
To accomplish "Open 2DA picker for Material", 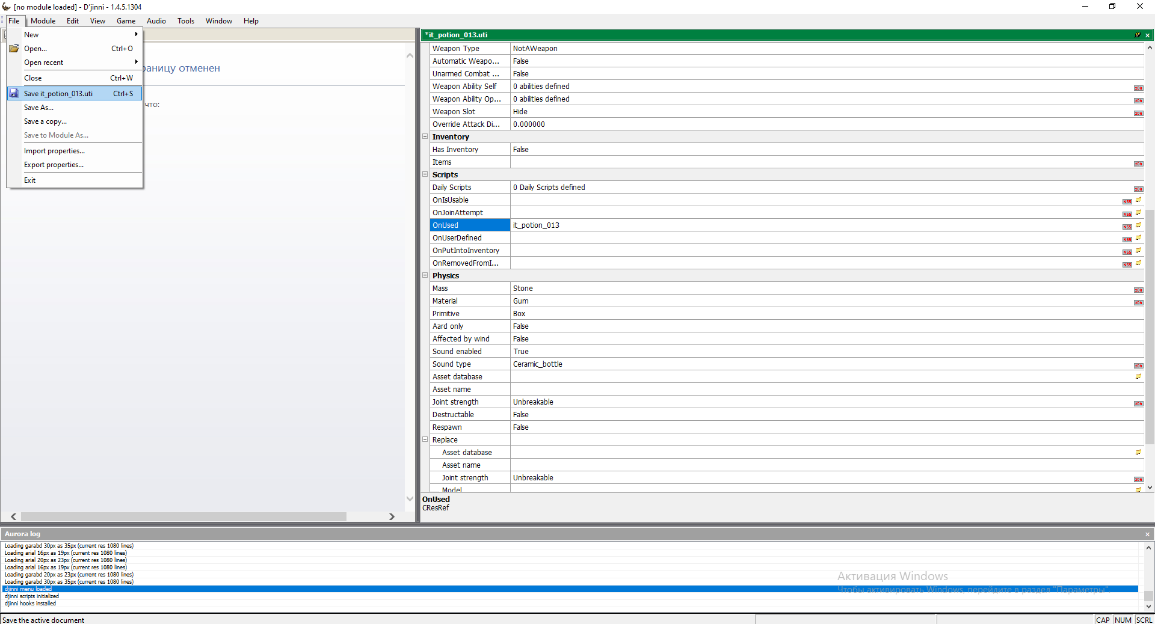I will (x=1138, y=302).
